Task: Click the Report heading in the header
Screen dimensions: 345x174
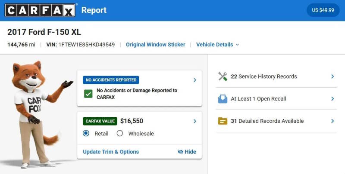Action: pos(94,10)
